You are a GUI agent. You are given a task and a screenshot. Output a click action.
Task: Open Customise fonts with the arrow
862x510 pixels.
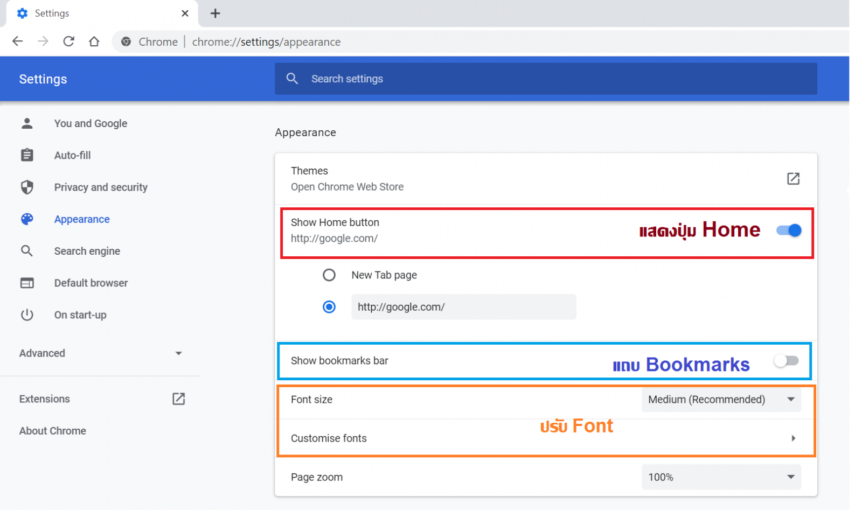pos(794,438)
